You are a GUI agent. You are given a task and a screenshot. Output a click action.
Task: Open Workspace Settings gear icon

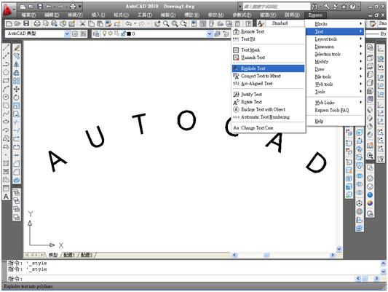tap(75, 34)
